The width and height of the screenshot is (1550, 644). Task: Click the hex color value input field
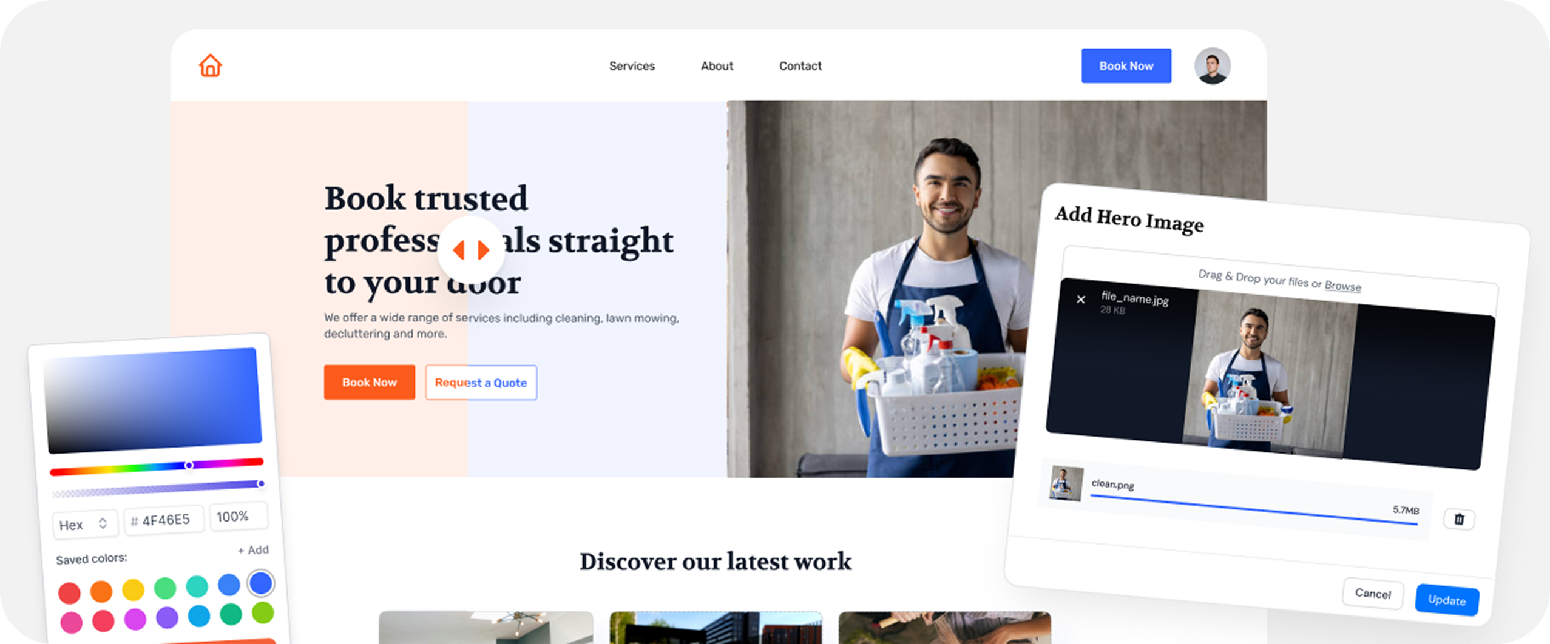click(164, 520)
